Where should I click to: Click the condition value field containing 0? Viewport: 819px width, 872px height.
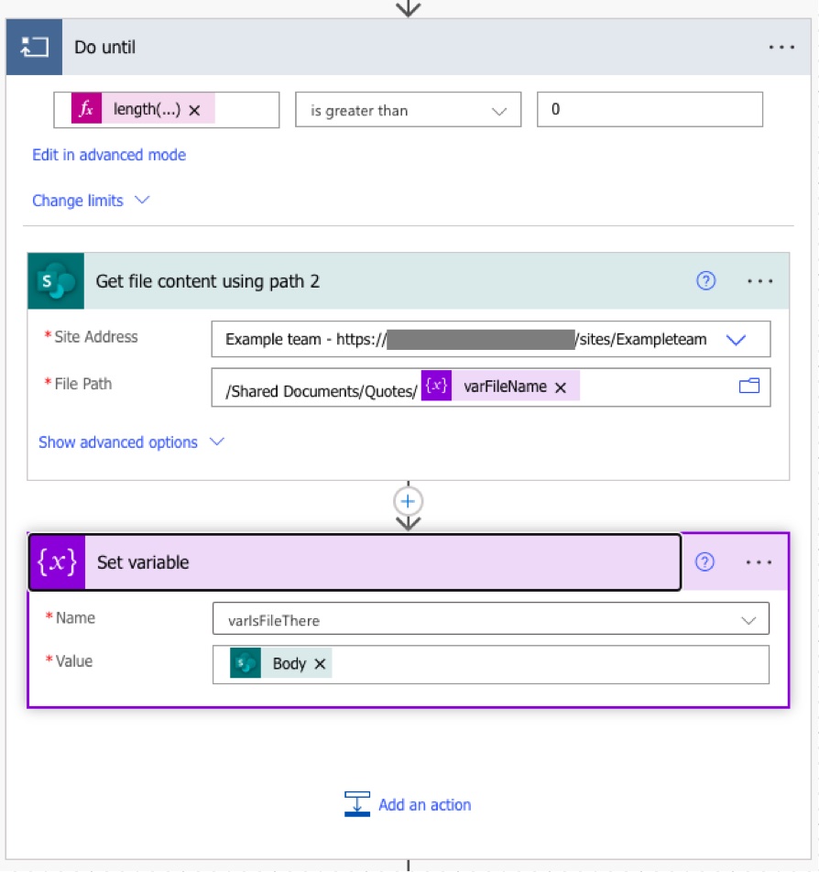click(649, 110)
